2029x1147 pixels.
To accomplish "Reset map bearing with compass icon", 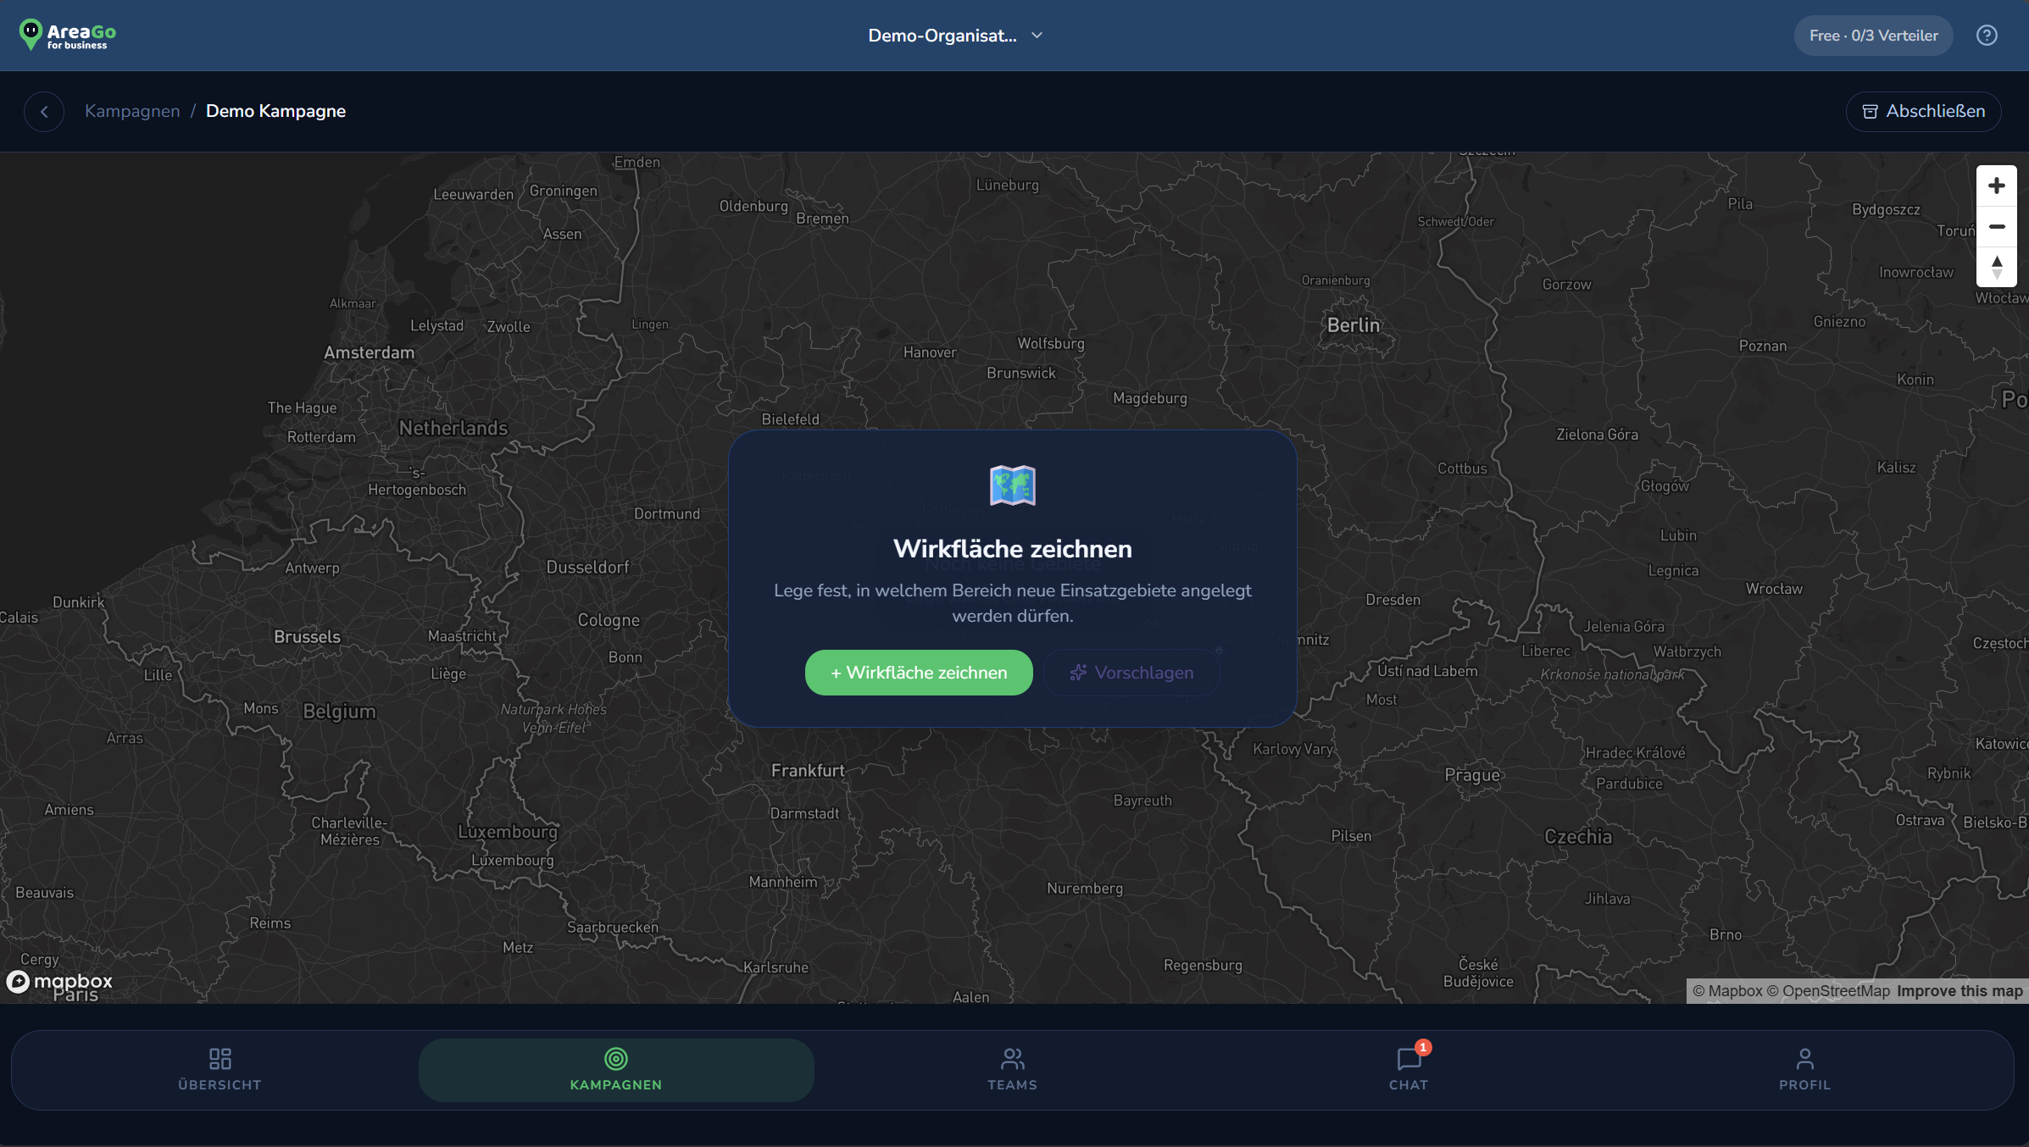I will coord(1997,267).
